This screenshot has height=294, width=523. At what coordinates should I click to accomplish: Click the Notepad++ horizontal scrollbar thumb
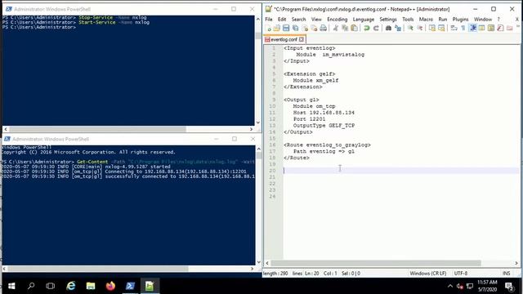tap(376, 263)
